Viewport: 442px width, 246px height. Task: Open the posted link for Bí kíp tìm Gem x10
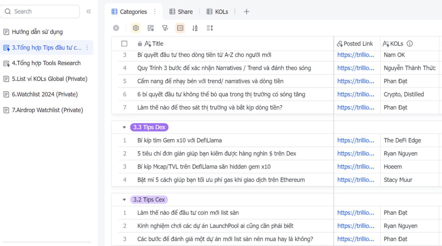click(356, 140)
